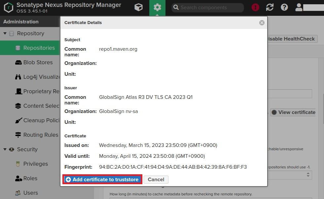This screenshot has height=199, width=324.
Task: Click the plus icon on Add certificate
Action: (68, 180)
